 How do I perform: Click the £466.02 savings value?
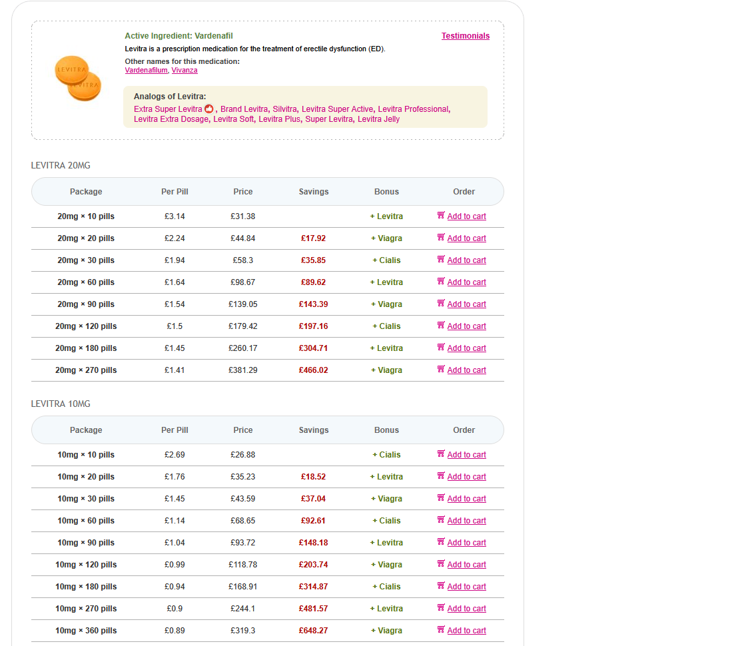tap(313, 370)
